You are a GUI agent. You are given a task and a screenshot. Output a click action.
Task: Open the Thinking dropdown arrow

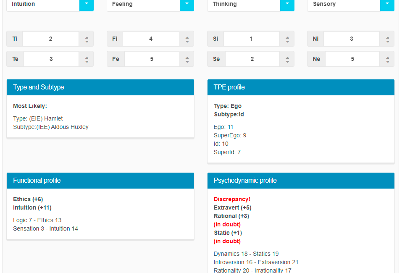click(x=287, y=5)
